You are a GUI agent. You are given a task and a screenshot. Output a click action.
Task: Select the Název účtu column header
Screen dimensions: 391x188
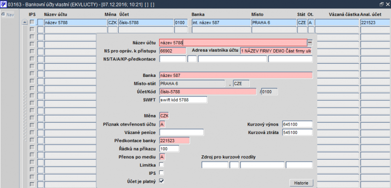[x=56, y=15]
